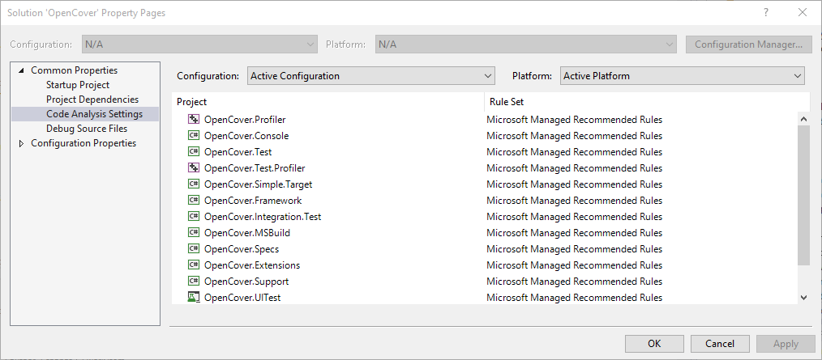Click the OpenCover.Framework project icon
822x360 pixels.
tap(194, 201)
